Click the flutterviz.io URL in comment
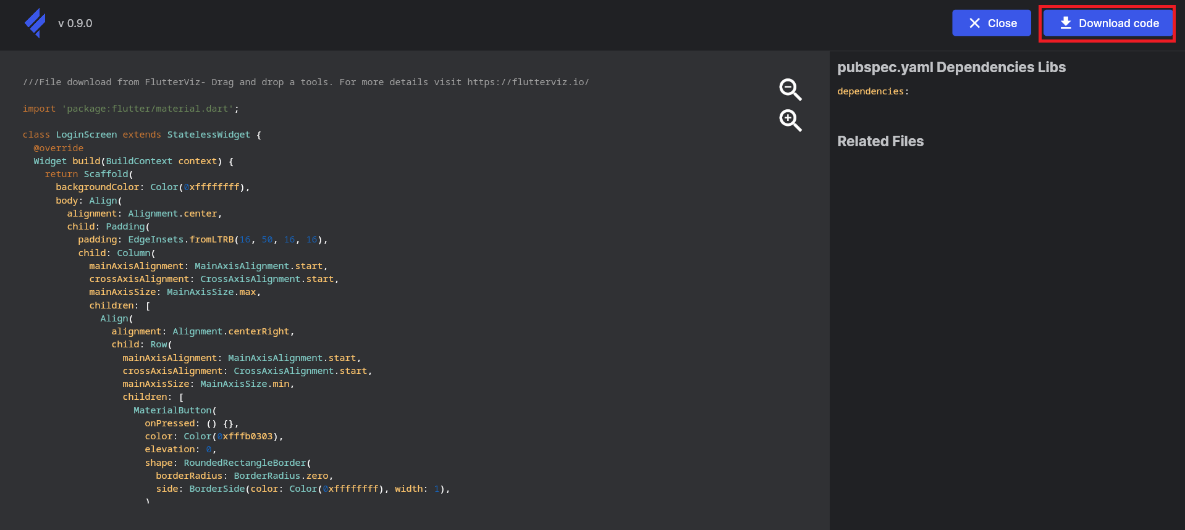The width and height of the screenshot is (1185, 530). pos(528,82)
